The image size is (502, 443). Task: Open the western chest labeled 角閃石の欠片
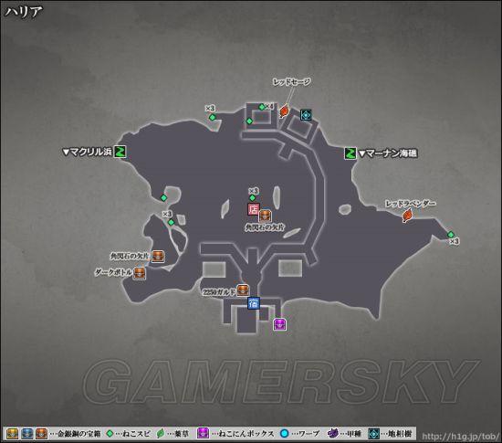(x=158, y=257)
